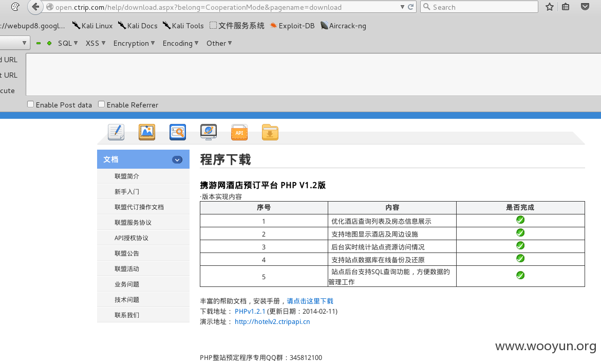Open the webupd8 bookmark
Screen dimensions: 601x361
coord(32,26)
